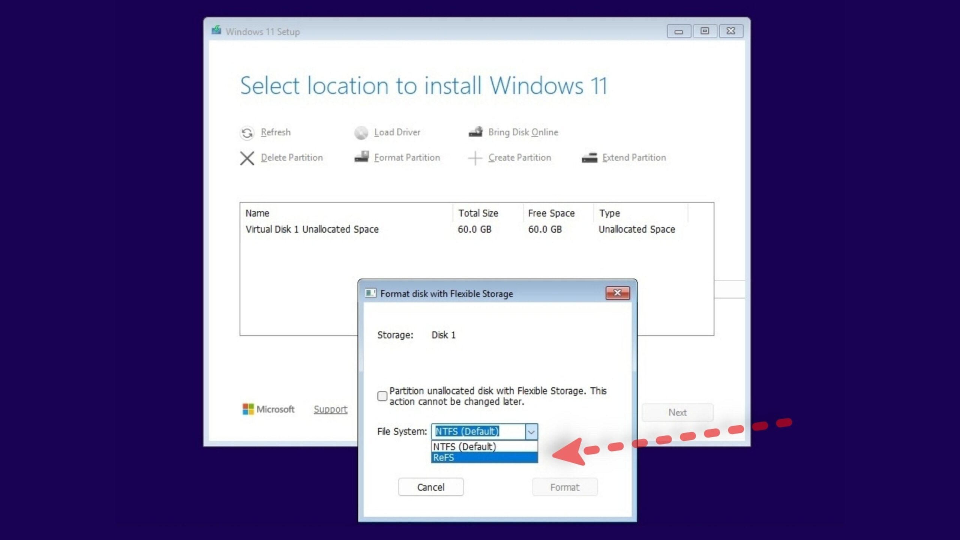Click the Microsoft logo

(x=268, y=409)
